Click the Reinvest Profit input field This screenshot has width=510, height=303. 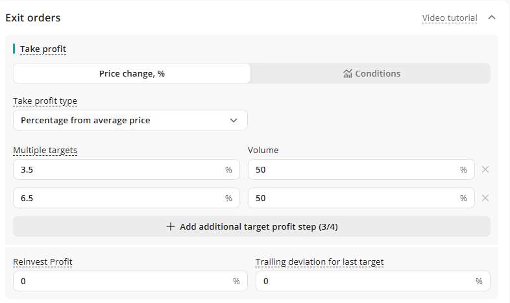pos(123,281)
